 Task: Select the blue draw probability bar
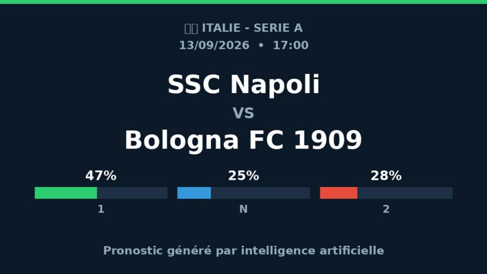click(194, 193)
